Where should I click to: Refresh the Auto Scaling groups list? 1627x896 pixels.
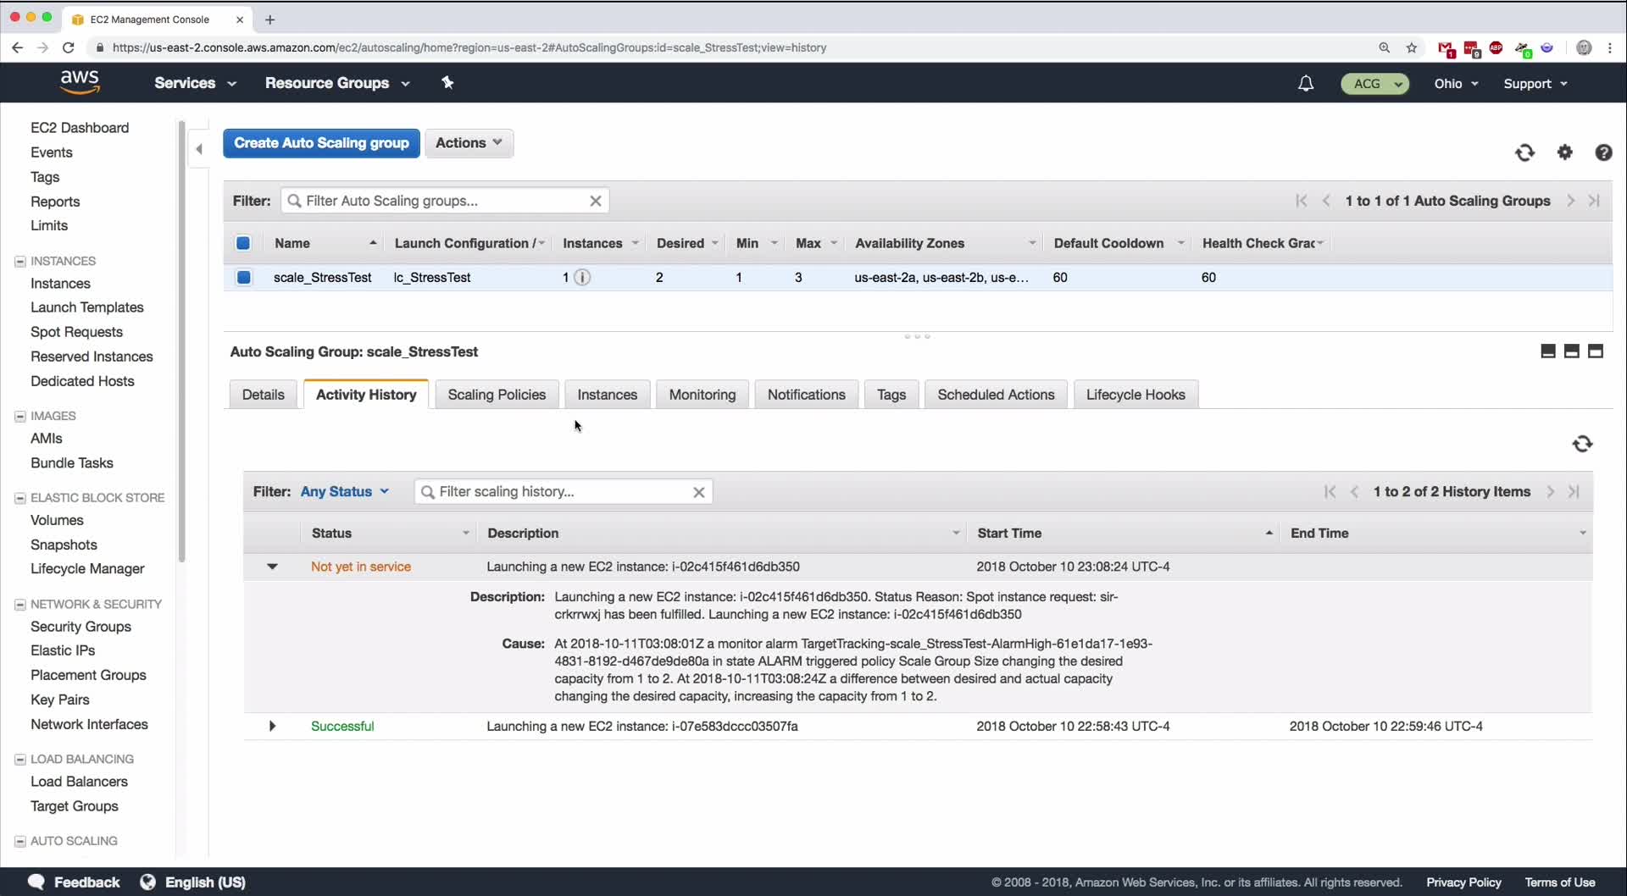coord(1524,152)
